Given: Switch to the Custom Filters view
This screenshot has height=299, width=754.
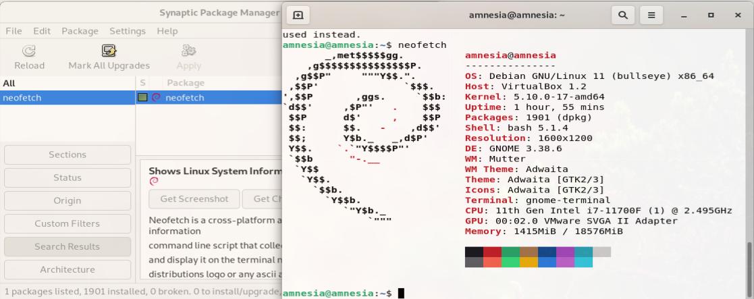Looking at the screenshot, I should (68, 223).
